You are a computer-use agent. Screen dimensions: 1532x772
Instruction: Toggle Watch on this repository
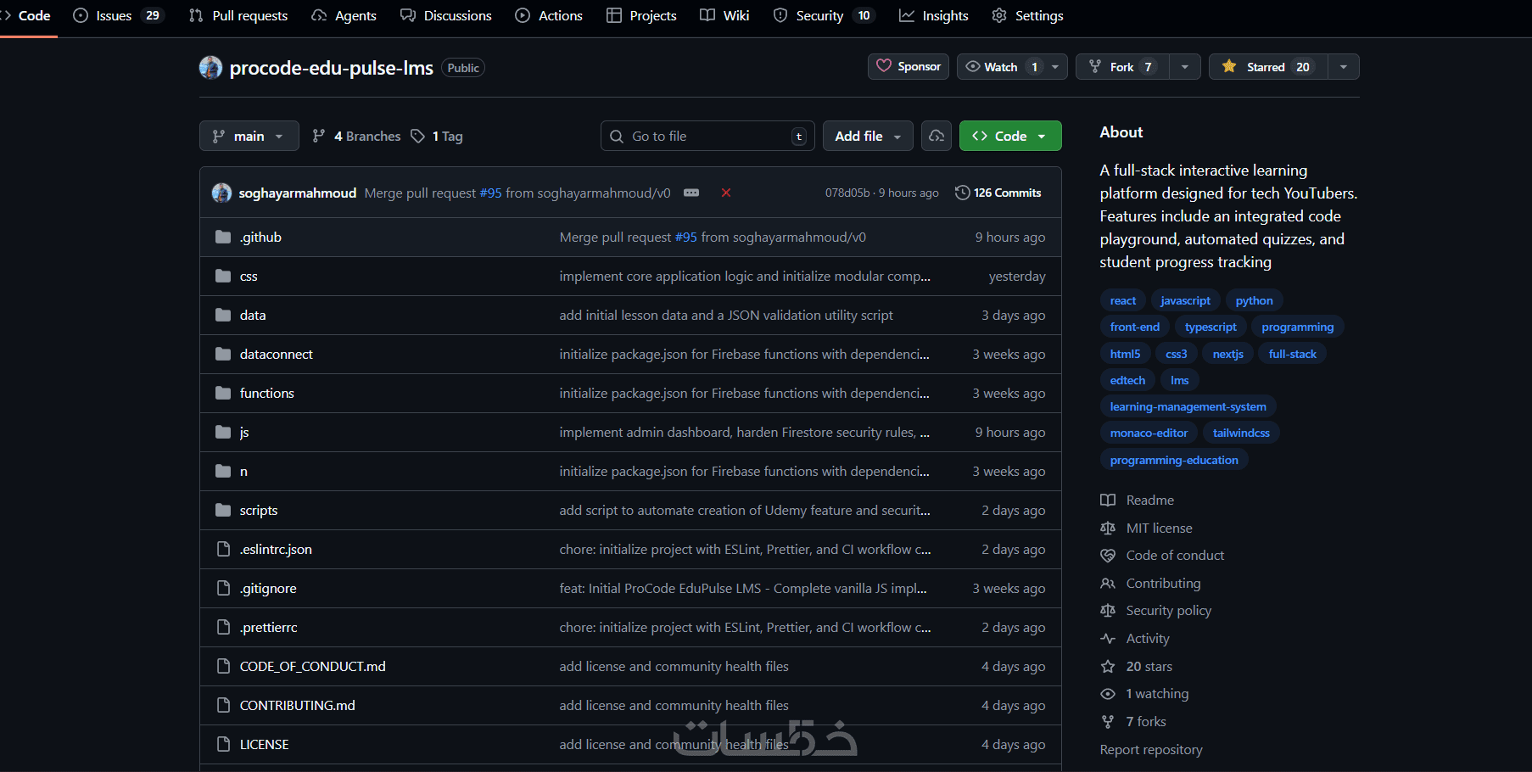point(1001,67)
